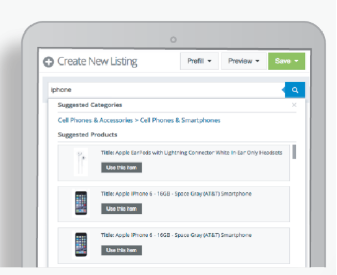
Task: Click the second iPhone 6 product image
Action: tap(80, 245)
